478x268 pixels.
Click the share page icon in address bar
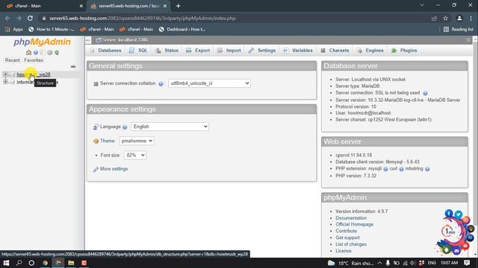(435, 18)
